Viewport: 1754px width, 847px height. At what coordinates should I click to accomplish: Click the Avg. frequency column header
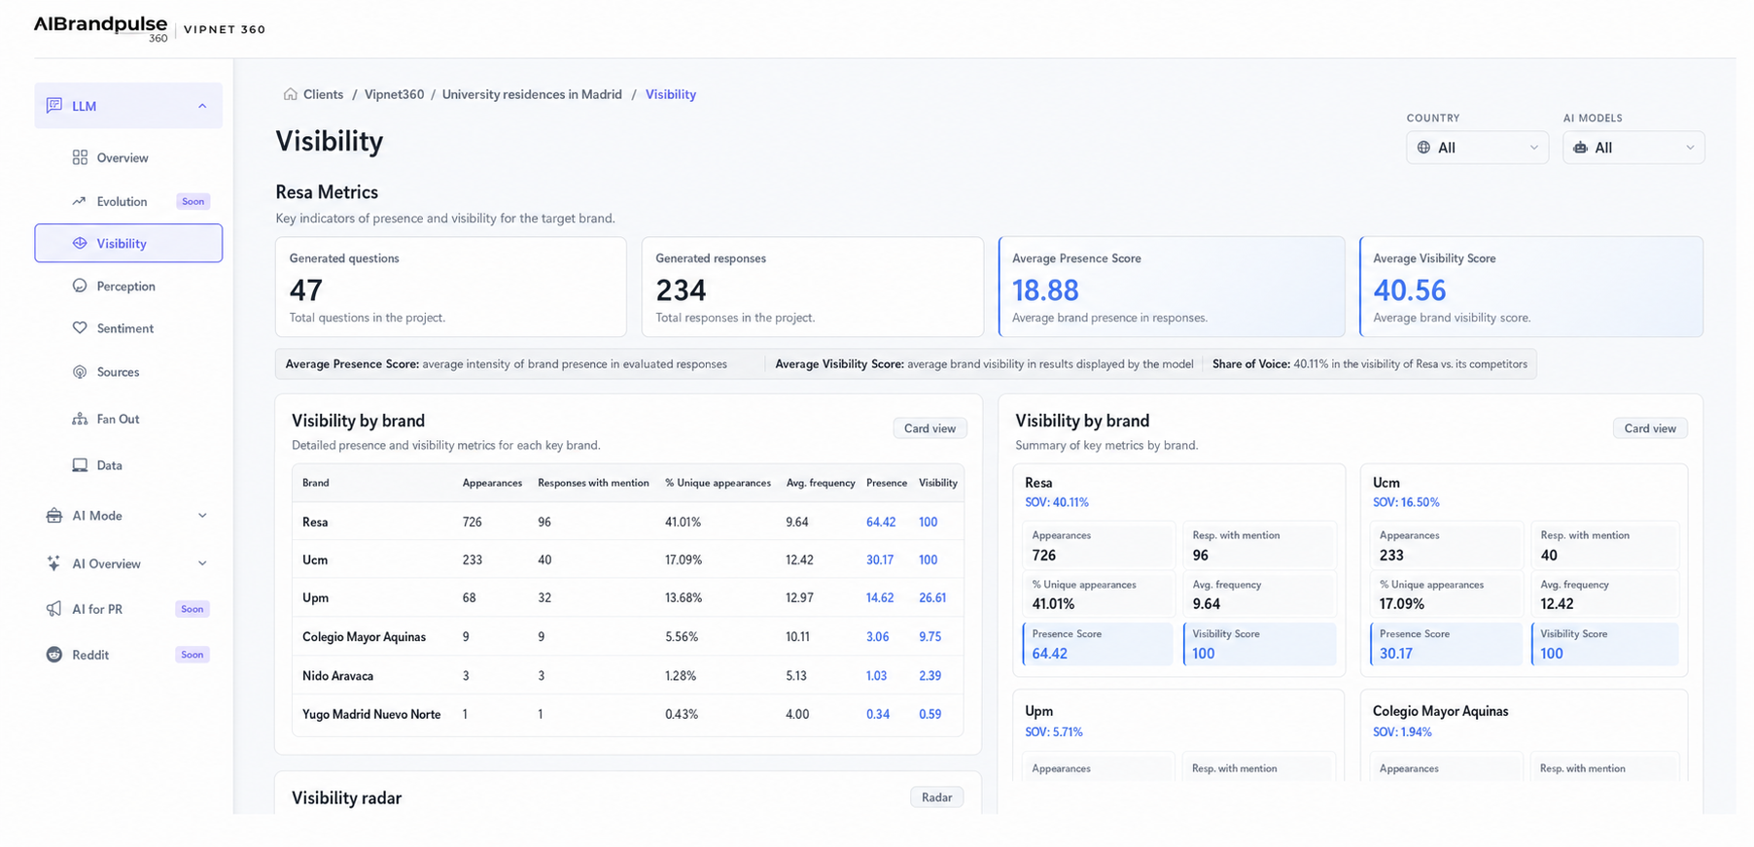[821, 483]
